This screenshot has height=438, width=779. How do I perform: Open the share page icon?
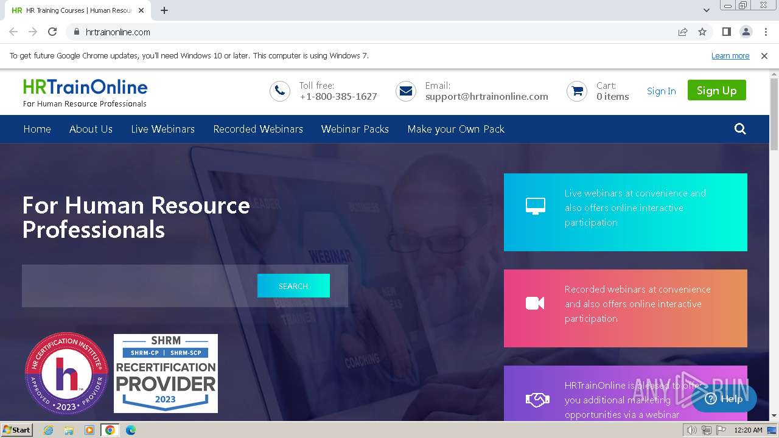(683, 32)
